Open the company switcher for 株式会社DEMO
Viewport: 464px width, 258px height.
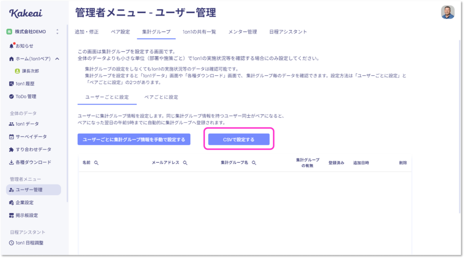click(58, 31)
